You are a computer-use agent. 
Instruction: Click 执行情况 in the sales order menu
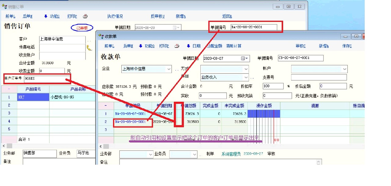coord(115,16)
